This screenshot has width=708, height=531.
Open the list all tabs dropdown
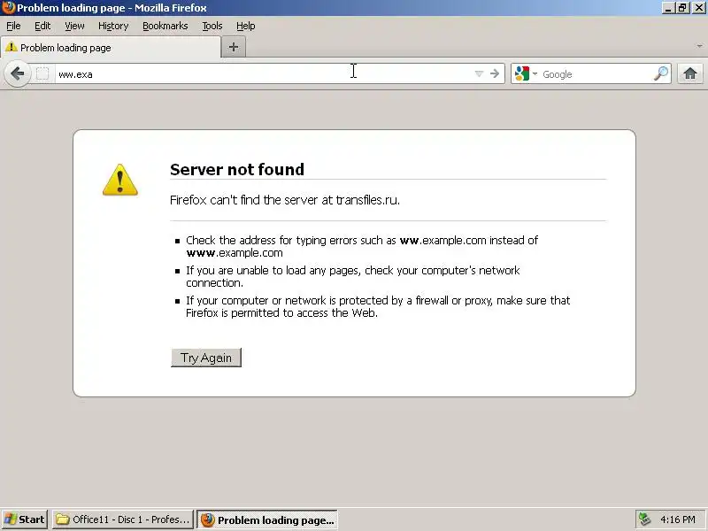pyautogui.click(x=699, y=46)
